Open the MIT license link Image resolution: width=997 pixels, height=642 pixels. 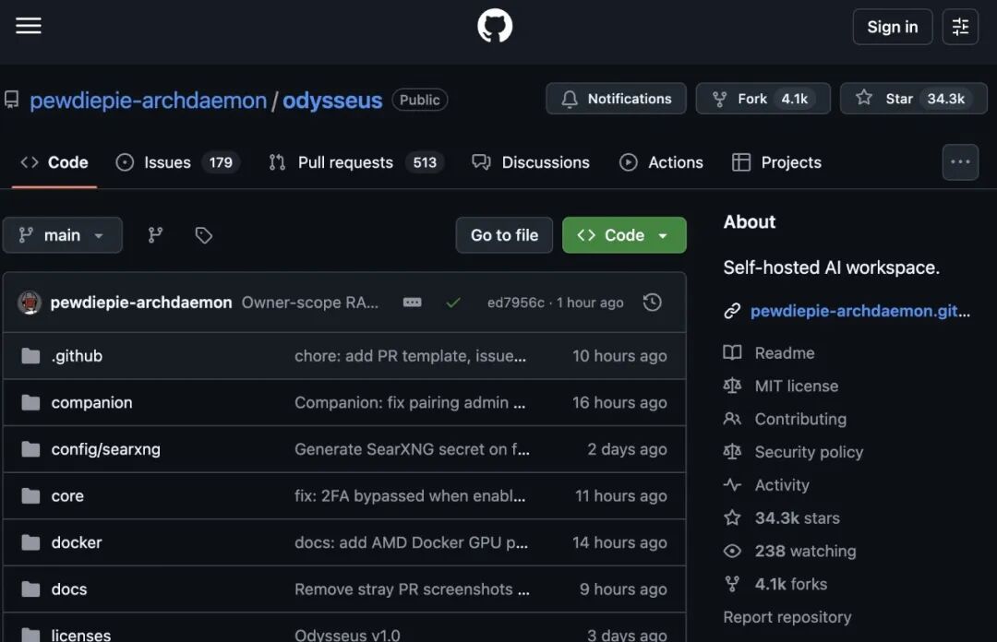coord(796,386)
